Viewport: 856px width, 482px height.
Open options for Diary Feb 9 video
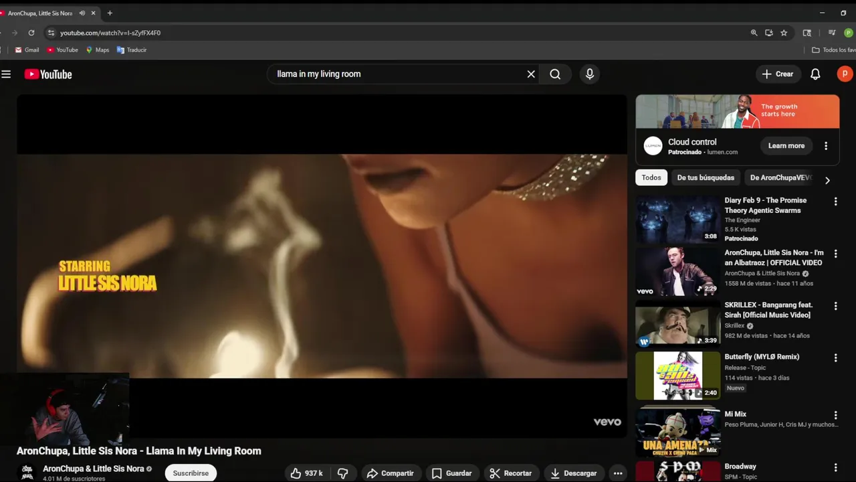point(835,202)
